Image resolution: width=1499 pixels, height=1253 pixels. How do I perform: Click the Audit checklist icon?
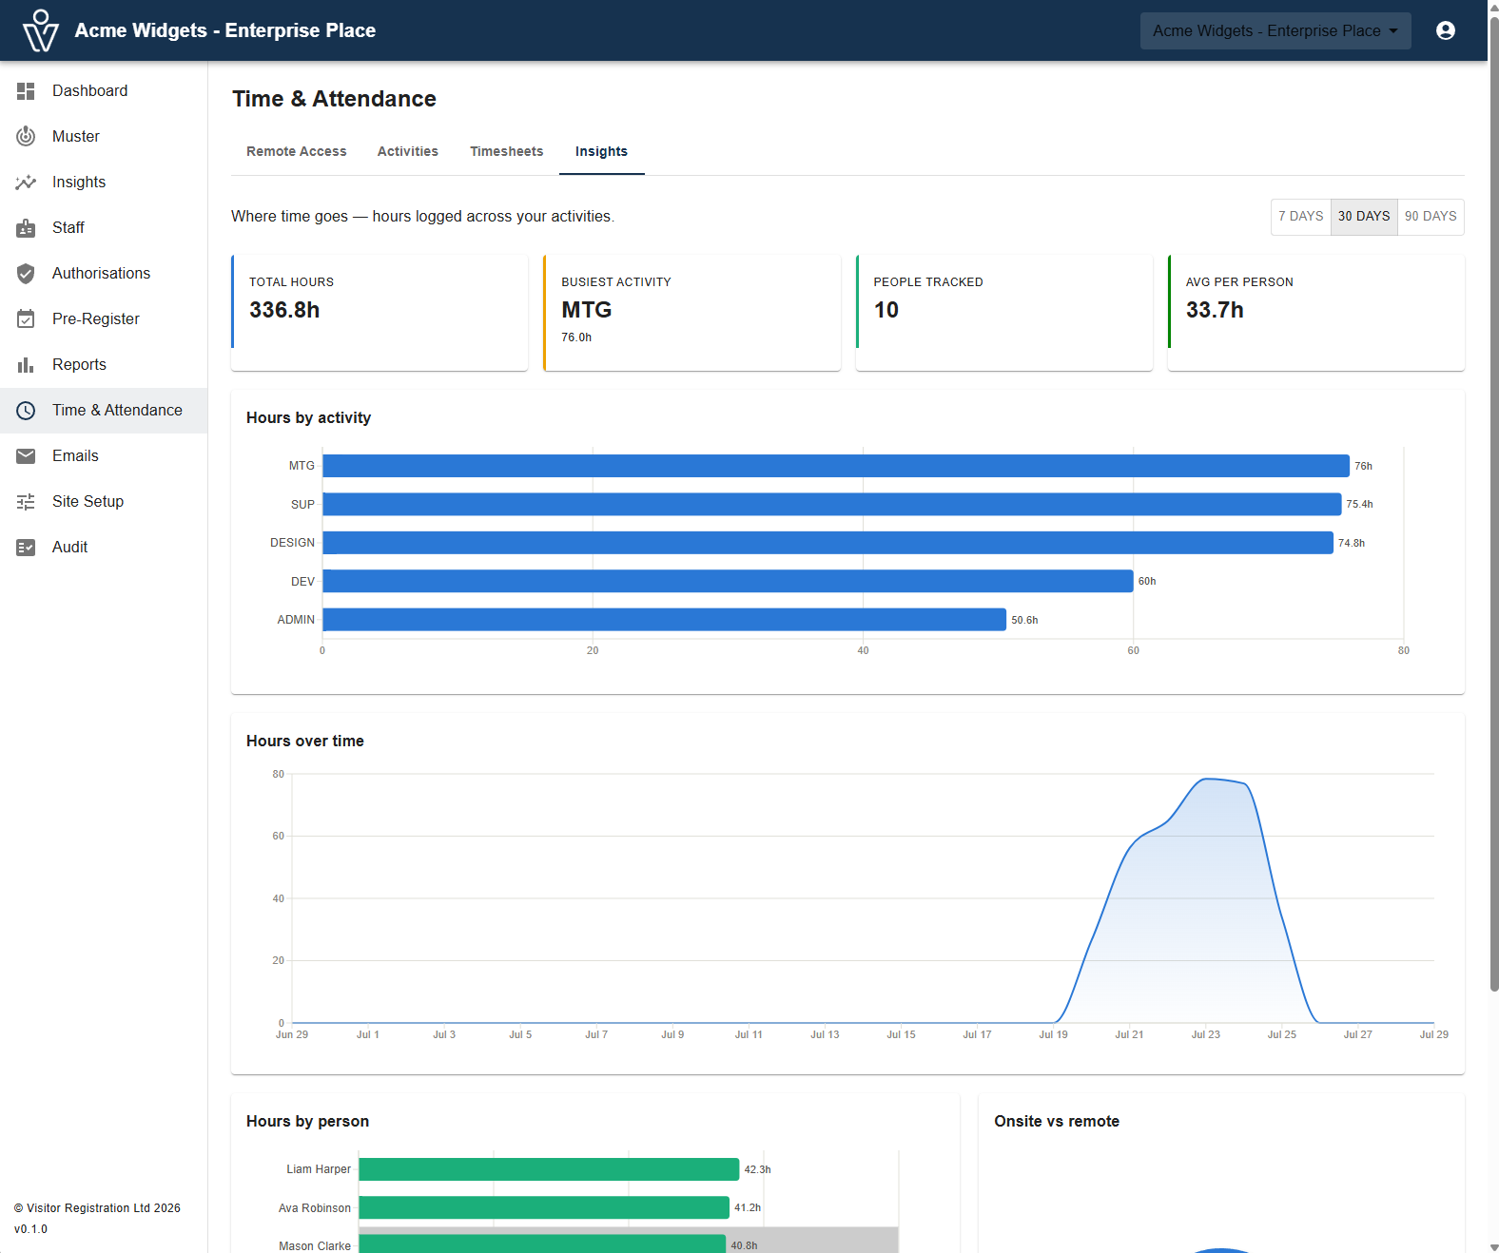[26, 548]
